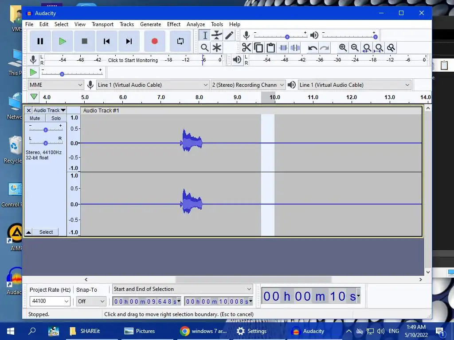The width and height of the screenshot is (454, 340).
Task: Open Start and End of Selection dropdown
Action: (182, 289)
